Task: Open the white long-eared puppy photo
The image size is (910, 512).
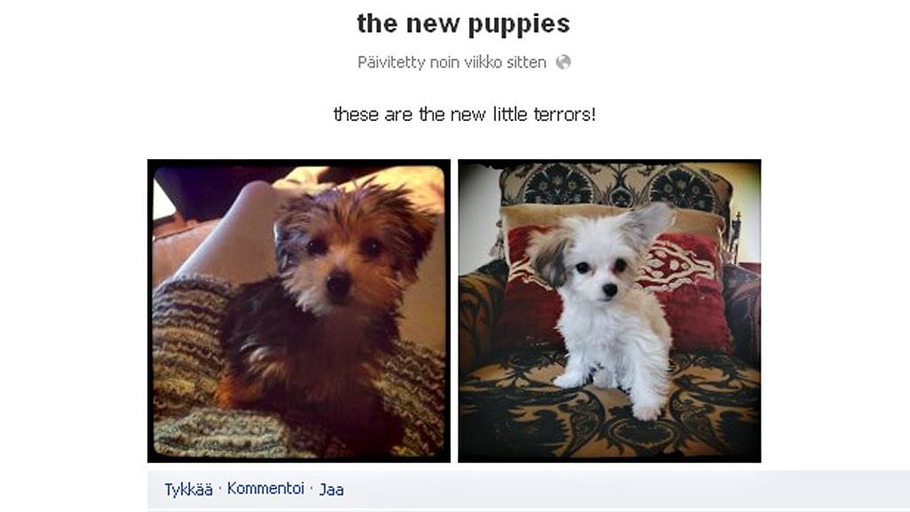Action: click(x=610, y=310)
